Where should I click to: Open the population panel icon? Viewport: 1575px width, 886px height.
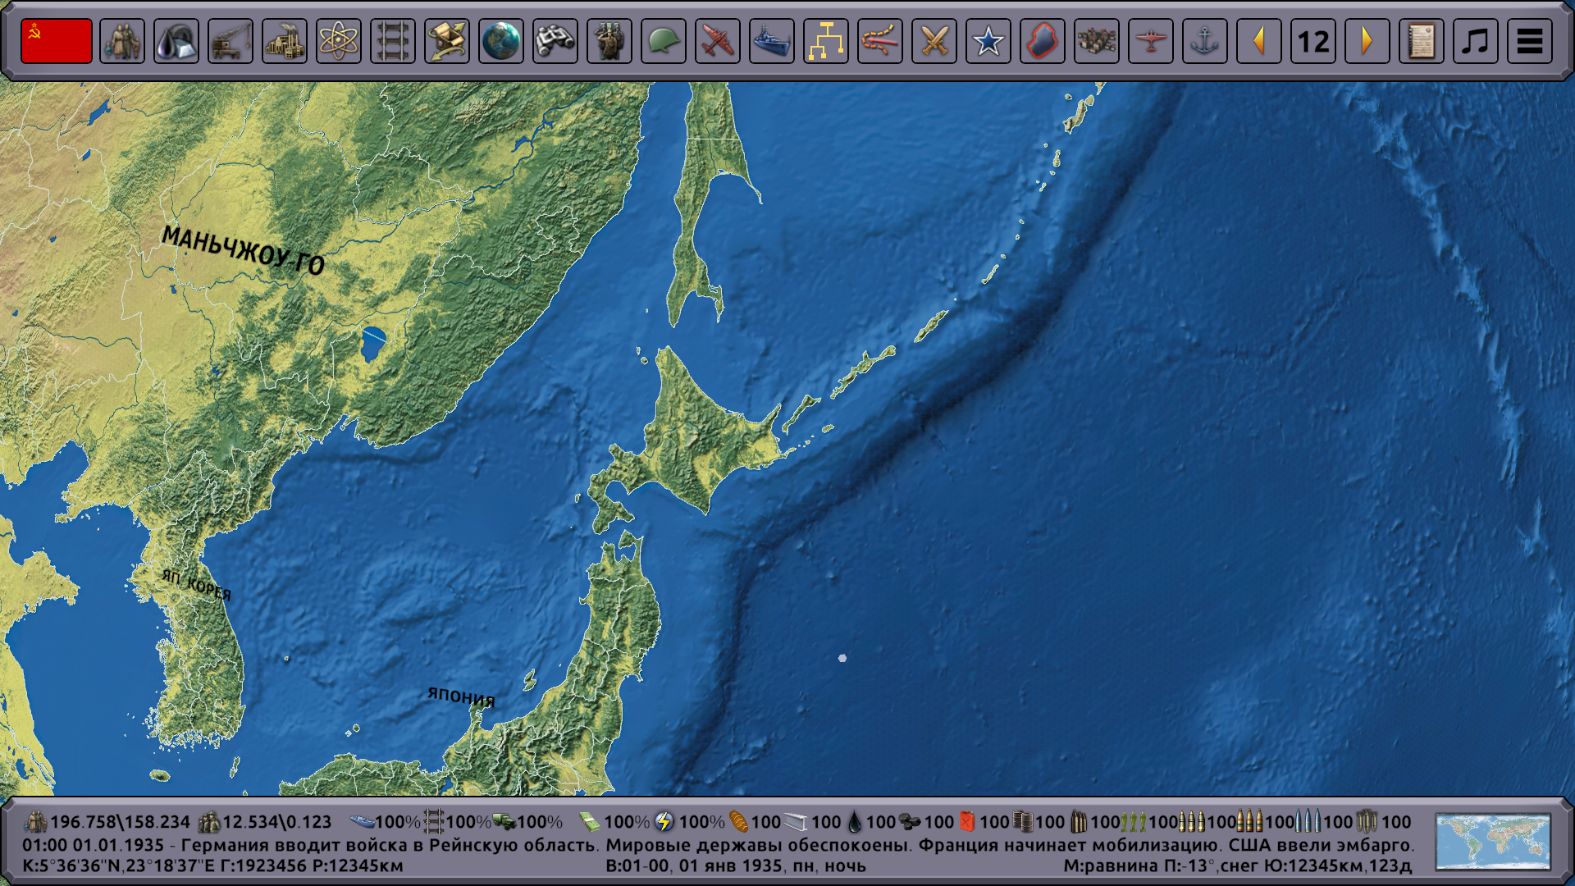122,41
